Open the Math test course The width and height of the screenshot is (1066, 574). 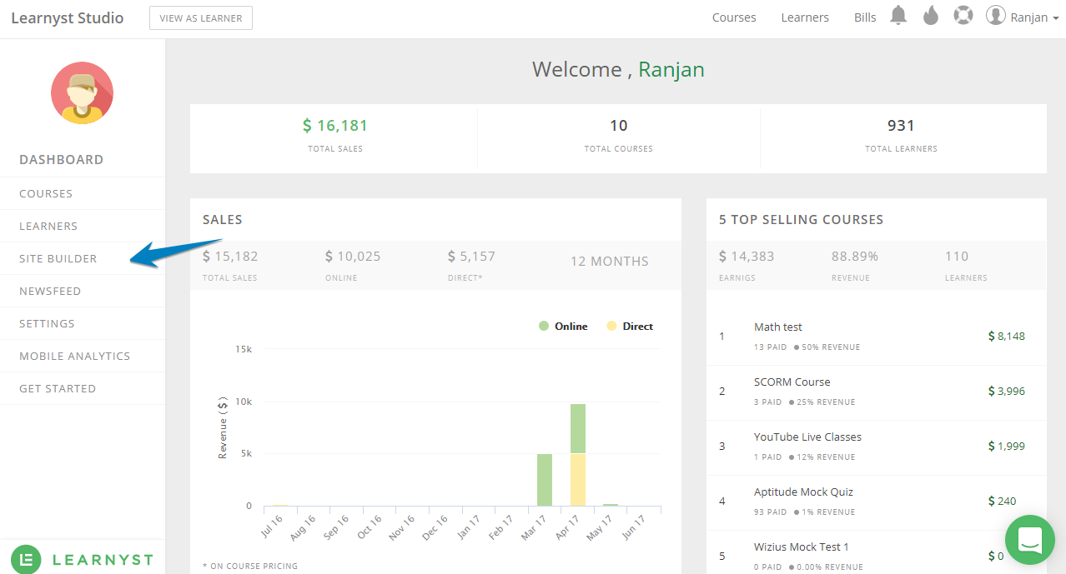click(x=778, y=327)
